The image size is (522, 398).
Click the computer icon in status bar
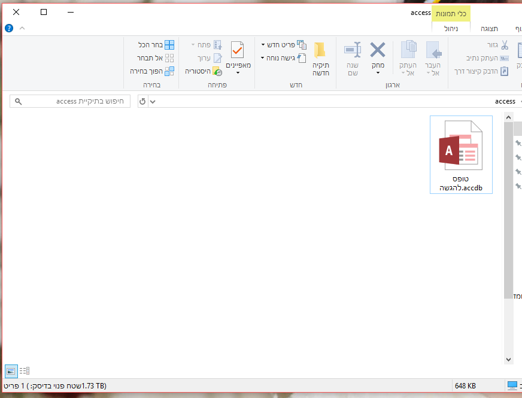pos(512,385)
